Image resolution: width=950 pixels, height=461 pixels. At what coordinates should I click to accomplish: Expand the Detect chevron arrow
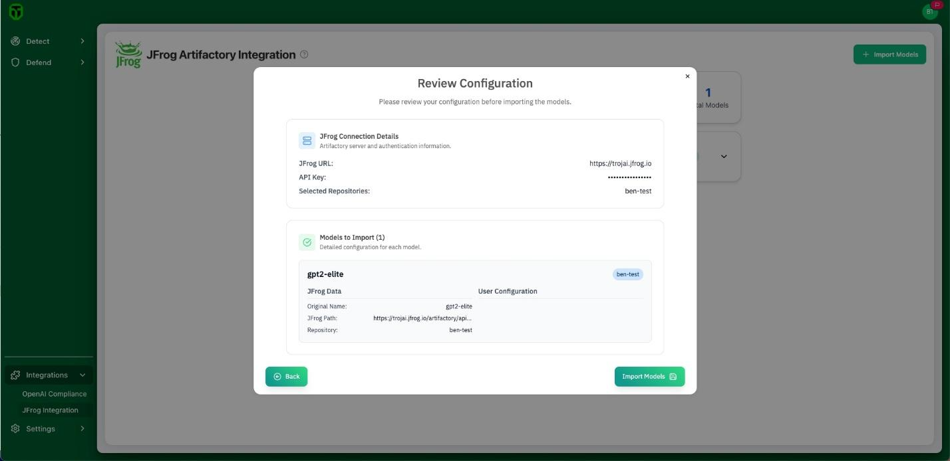click(82, 41)
